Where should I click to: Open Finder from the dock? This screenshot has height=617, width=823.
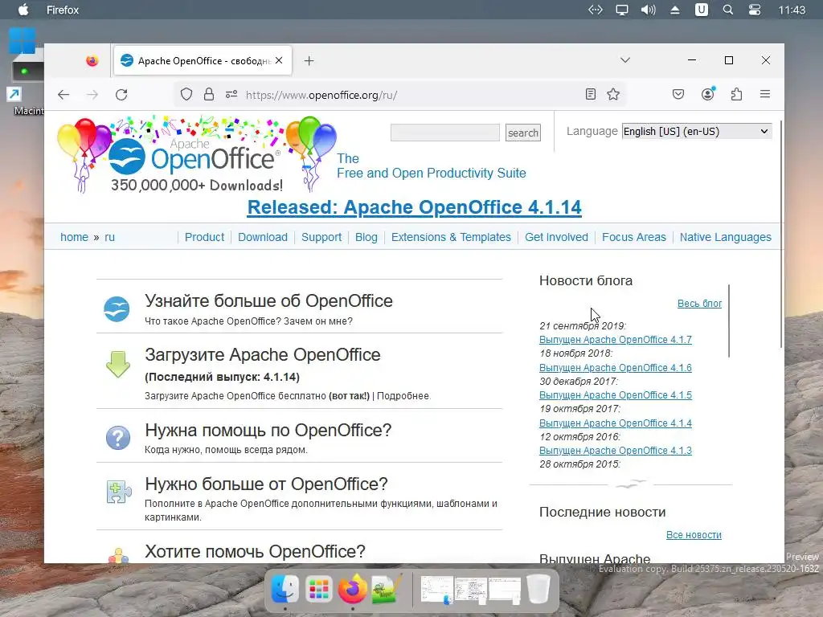pos(285,590)
